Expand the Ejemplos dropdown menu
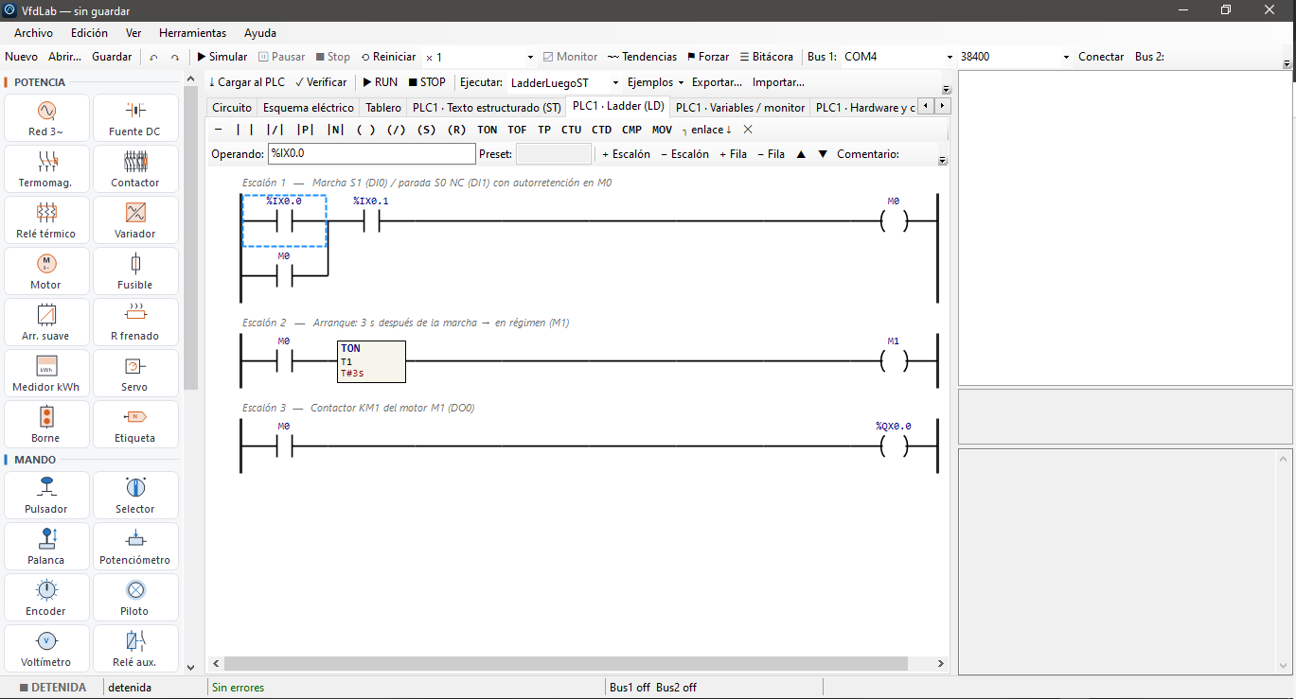 pos(655,82)
